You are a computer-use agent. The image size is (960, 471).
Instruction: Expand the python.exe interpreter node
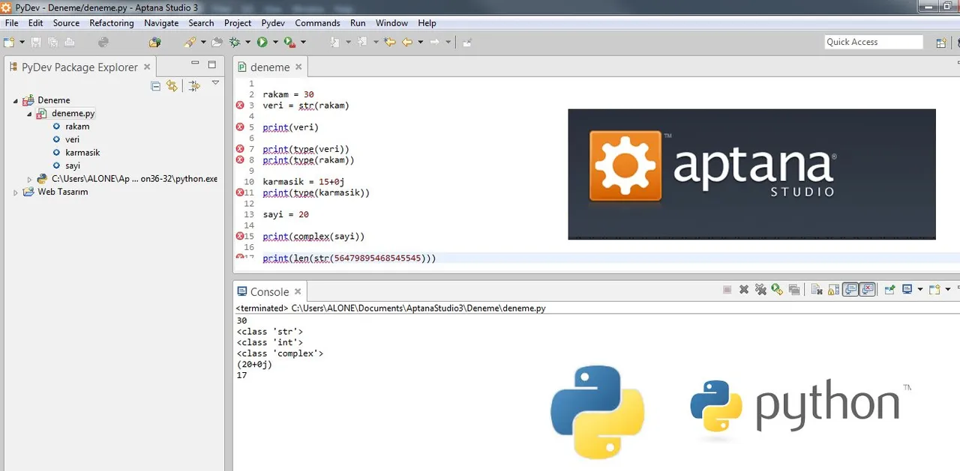(30, 179)
